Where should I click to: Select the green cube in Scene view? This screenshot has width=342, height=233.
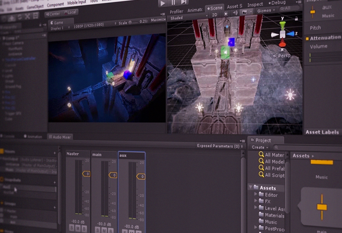225,52
